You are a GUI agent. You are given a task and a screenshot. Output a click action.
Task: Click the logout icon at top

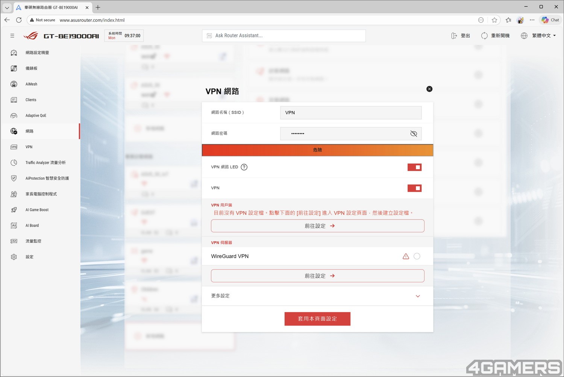454,36
